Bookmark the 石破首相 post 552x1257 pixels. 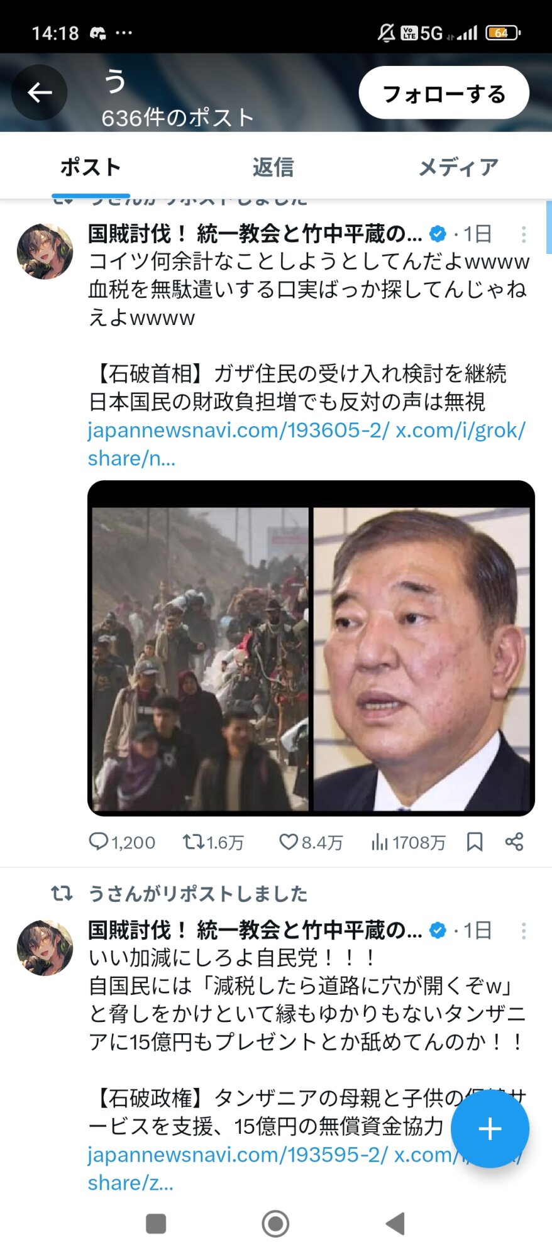tap(475, 842)
